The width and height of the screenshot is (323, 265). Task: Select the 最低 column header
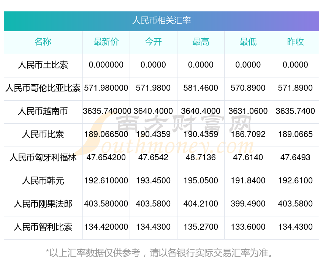point(248,42)
